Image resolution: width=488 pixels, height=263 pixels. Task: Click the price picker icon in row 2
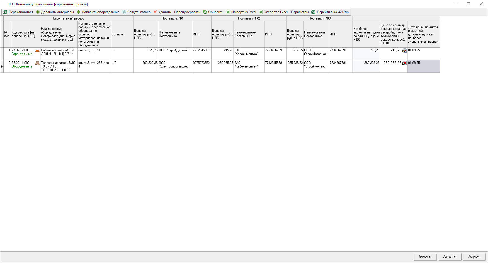(404, 63)
